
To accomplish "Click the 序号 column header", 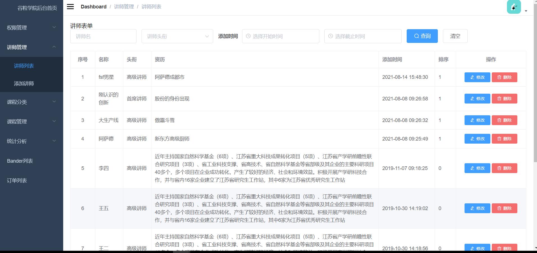I will 83,59.
